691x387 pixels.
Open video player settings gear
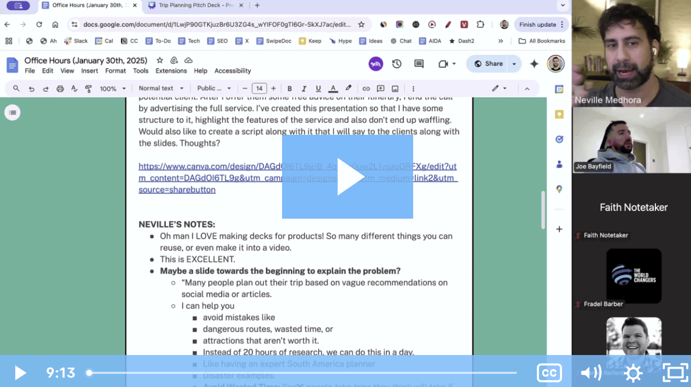point(633,373)
